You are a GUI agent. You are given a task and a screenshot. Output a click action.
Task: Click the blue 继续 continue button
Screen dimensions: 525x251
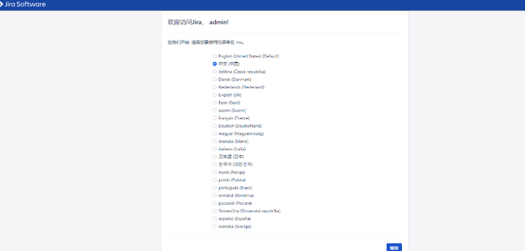[x=394, y=247]
